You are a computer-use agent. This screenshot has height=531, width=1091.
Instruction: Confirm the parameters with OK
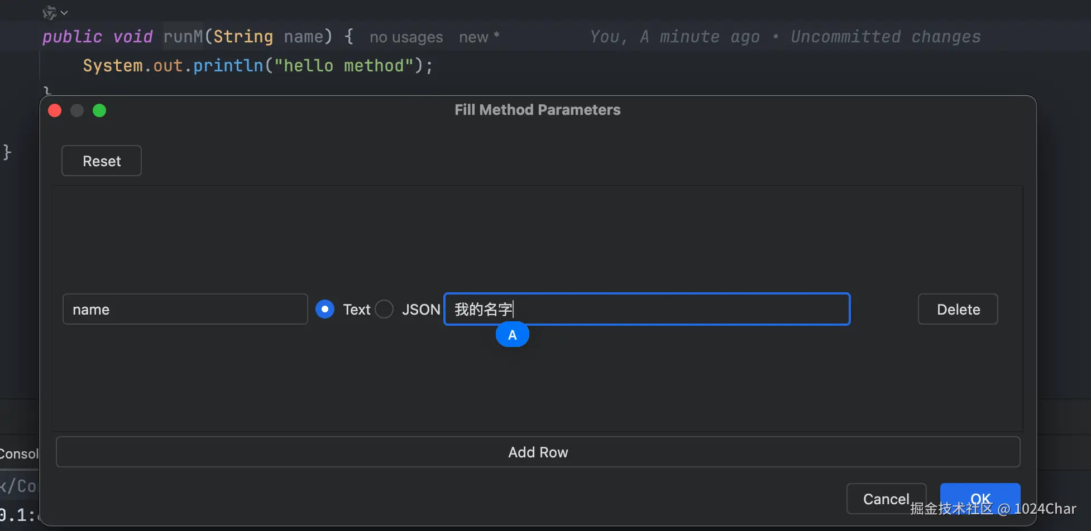980,494
